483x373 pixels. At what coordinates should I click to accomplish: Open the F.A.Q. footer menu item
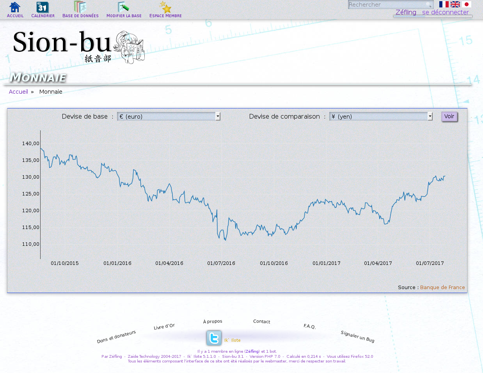[309, 326]
